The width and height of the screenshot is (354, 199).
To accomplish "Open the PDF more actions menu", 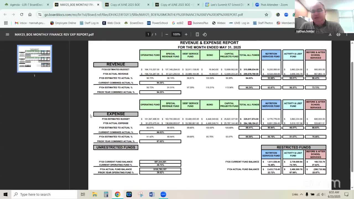I will [x=347, y=34].
